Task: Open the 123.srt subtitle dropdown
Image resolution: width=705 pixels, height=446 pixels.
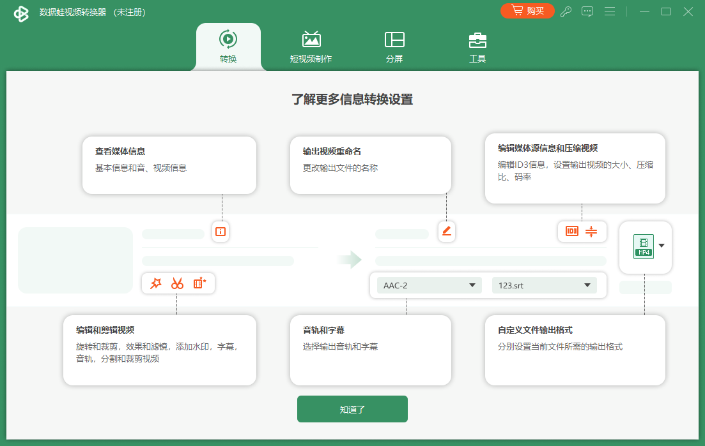Action: pos(544,285)
